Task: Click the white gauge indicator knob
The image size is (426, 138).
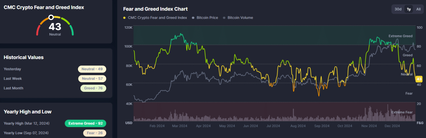Action: (51, 17)
